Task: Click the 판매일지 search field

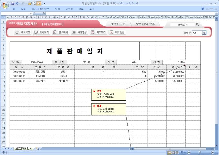Action: 183,24
